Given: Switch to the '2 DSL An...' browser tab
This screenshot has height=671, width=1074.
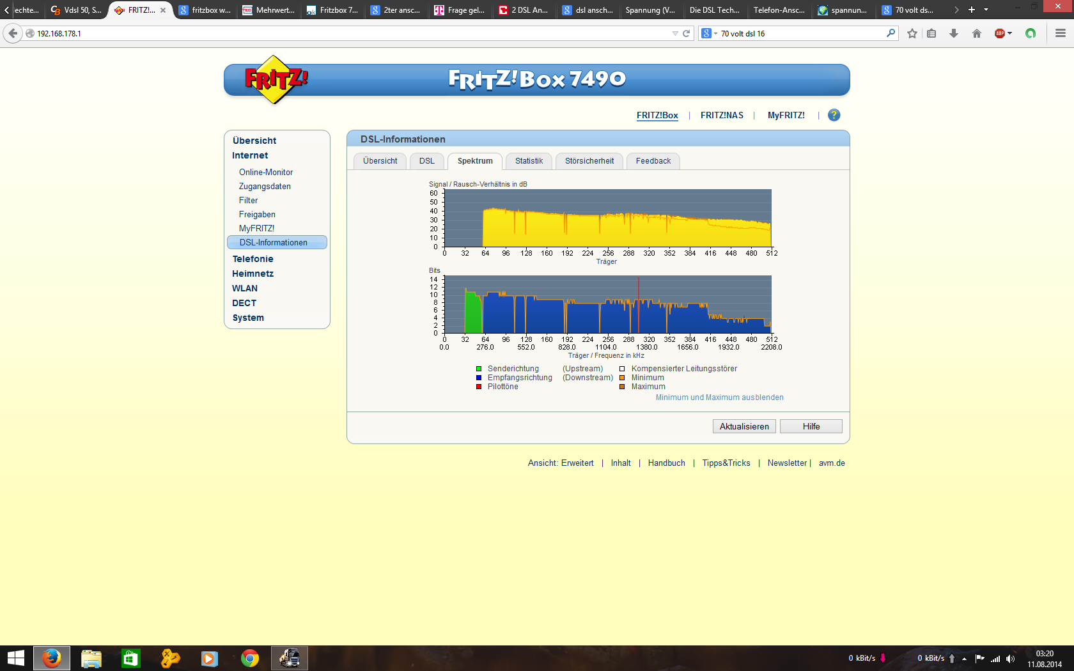Looking at the screenshot, I should 524,10.
